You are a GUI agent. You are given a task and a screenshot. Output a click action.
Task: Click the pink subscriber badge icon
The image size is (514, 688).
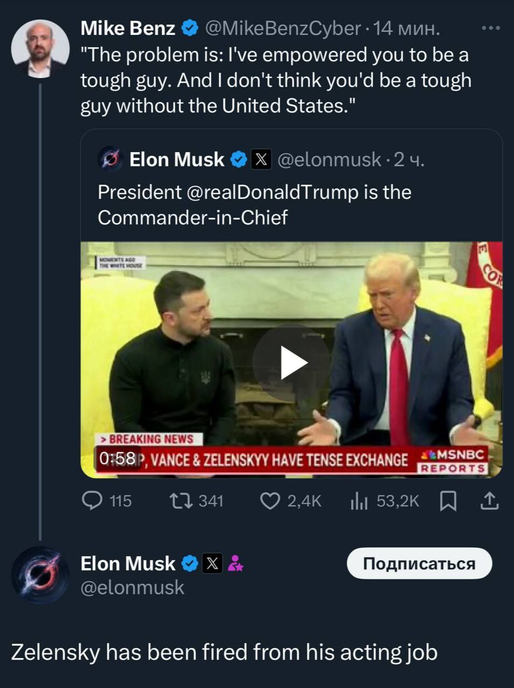[235, 563]
